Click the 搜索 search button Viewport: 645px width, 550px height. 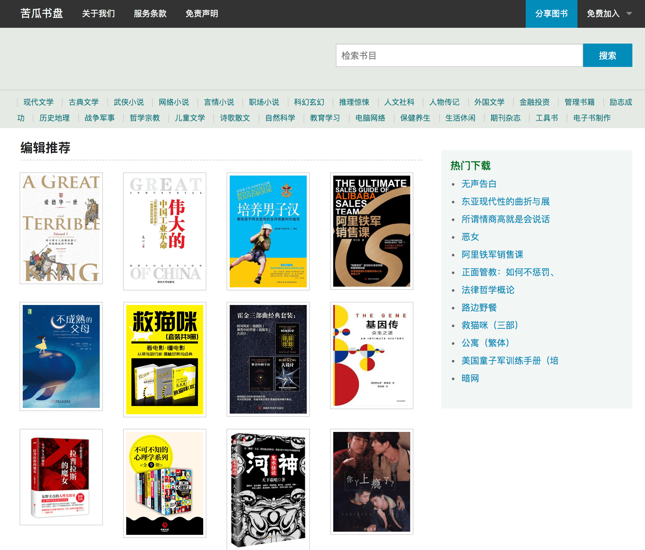point(607,56)
